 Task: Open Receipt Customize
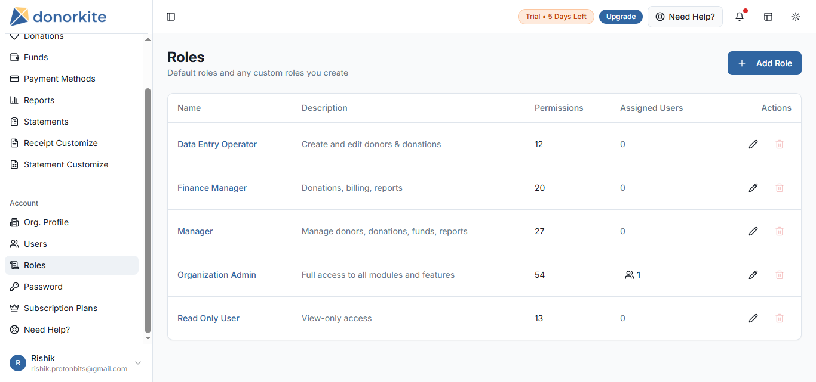pyautogui.click(x=72, y=143)
